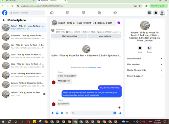Open Task View on taskbar
Viewport: 169px width, 124px height.
22,122
